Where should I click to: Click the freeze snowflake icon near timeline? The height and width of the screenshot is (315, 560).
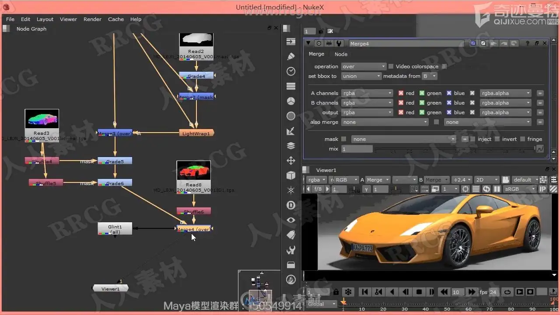point(348,292)
